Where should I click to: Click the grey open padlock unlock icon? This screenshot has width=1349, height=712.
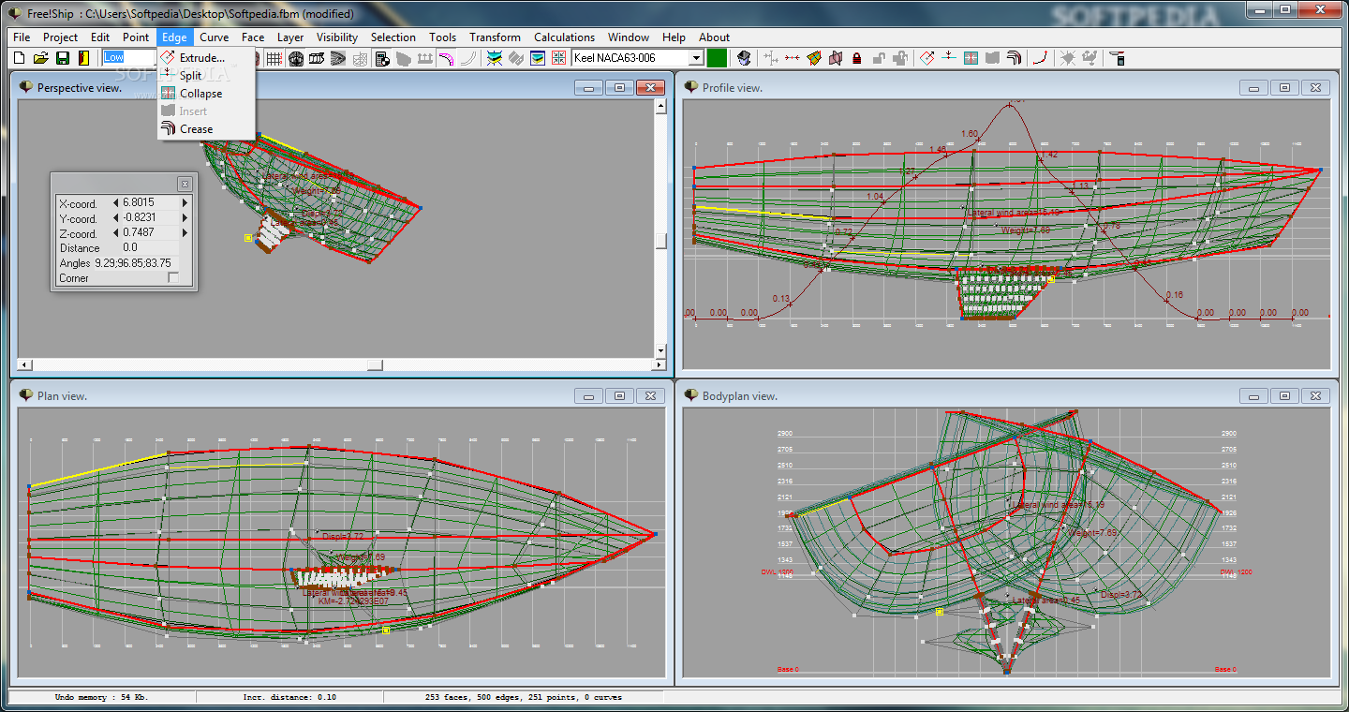pos(879,58)
